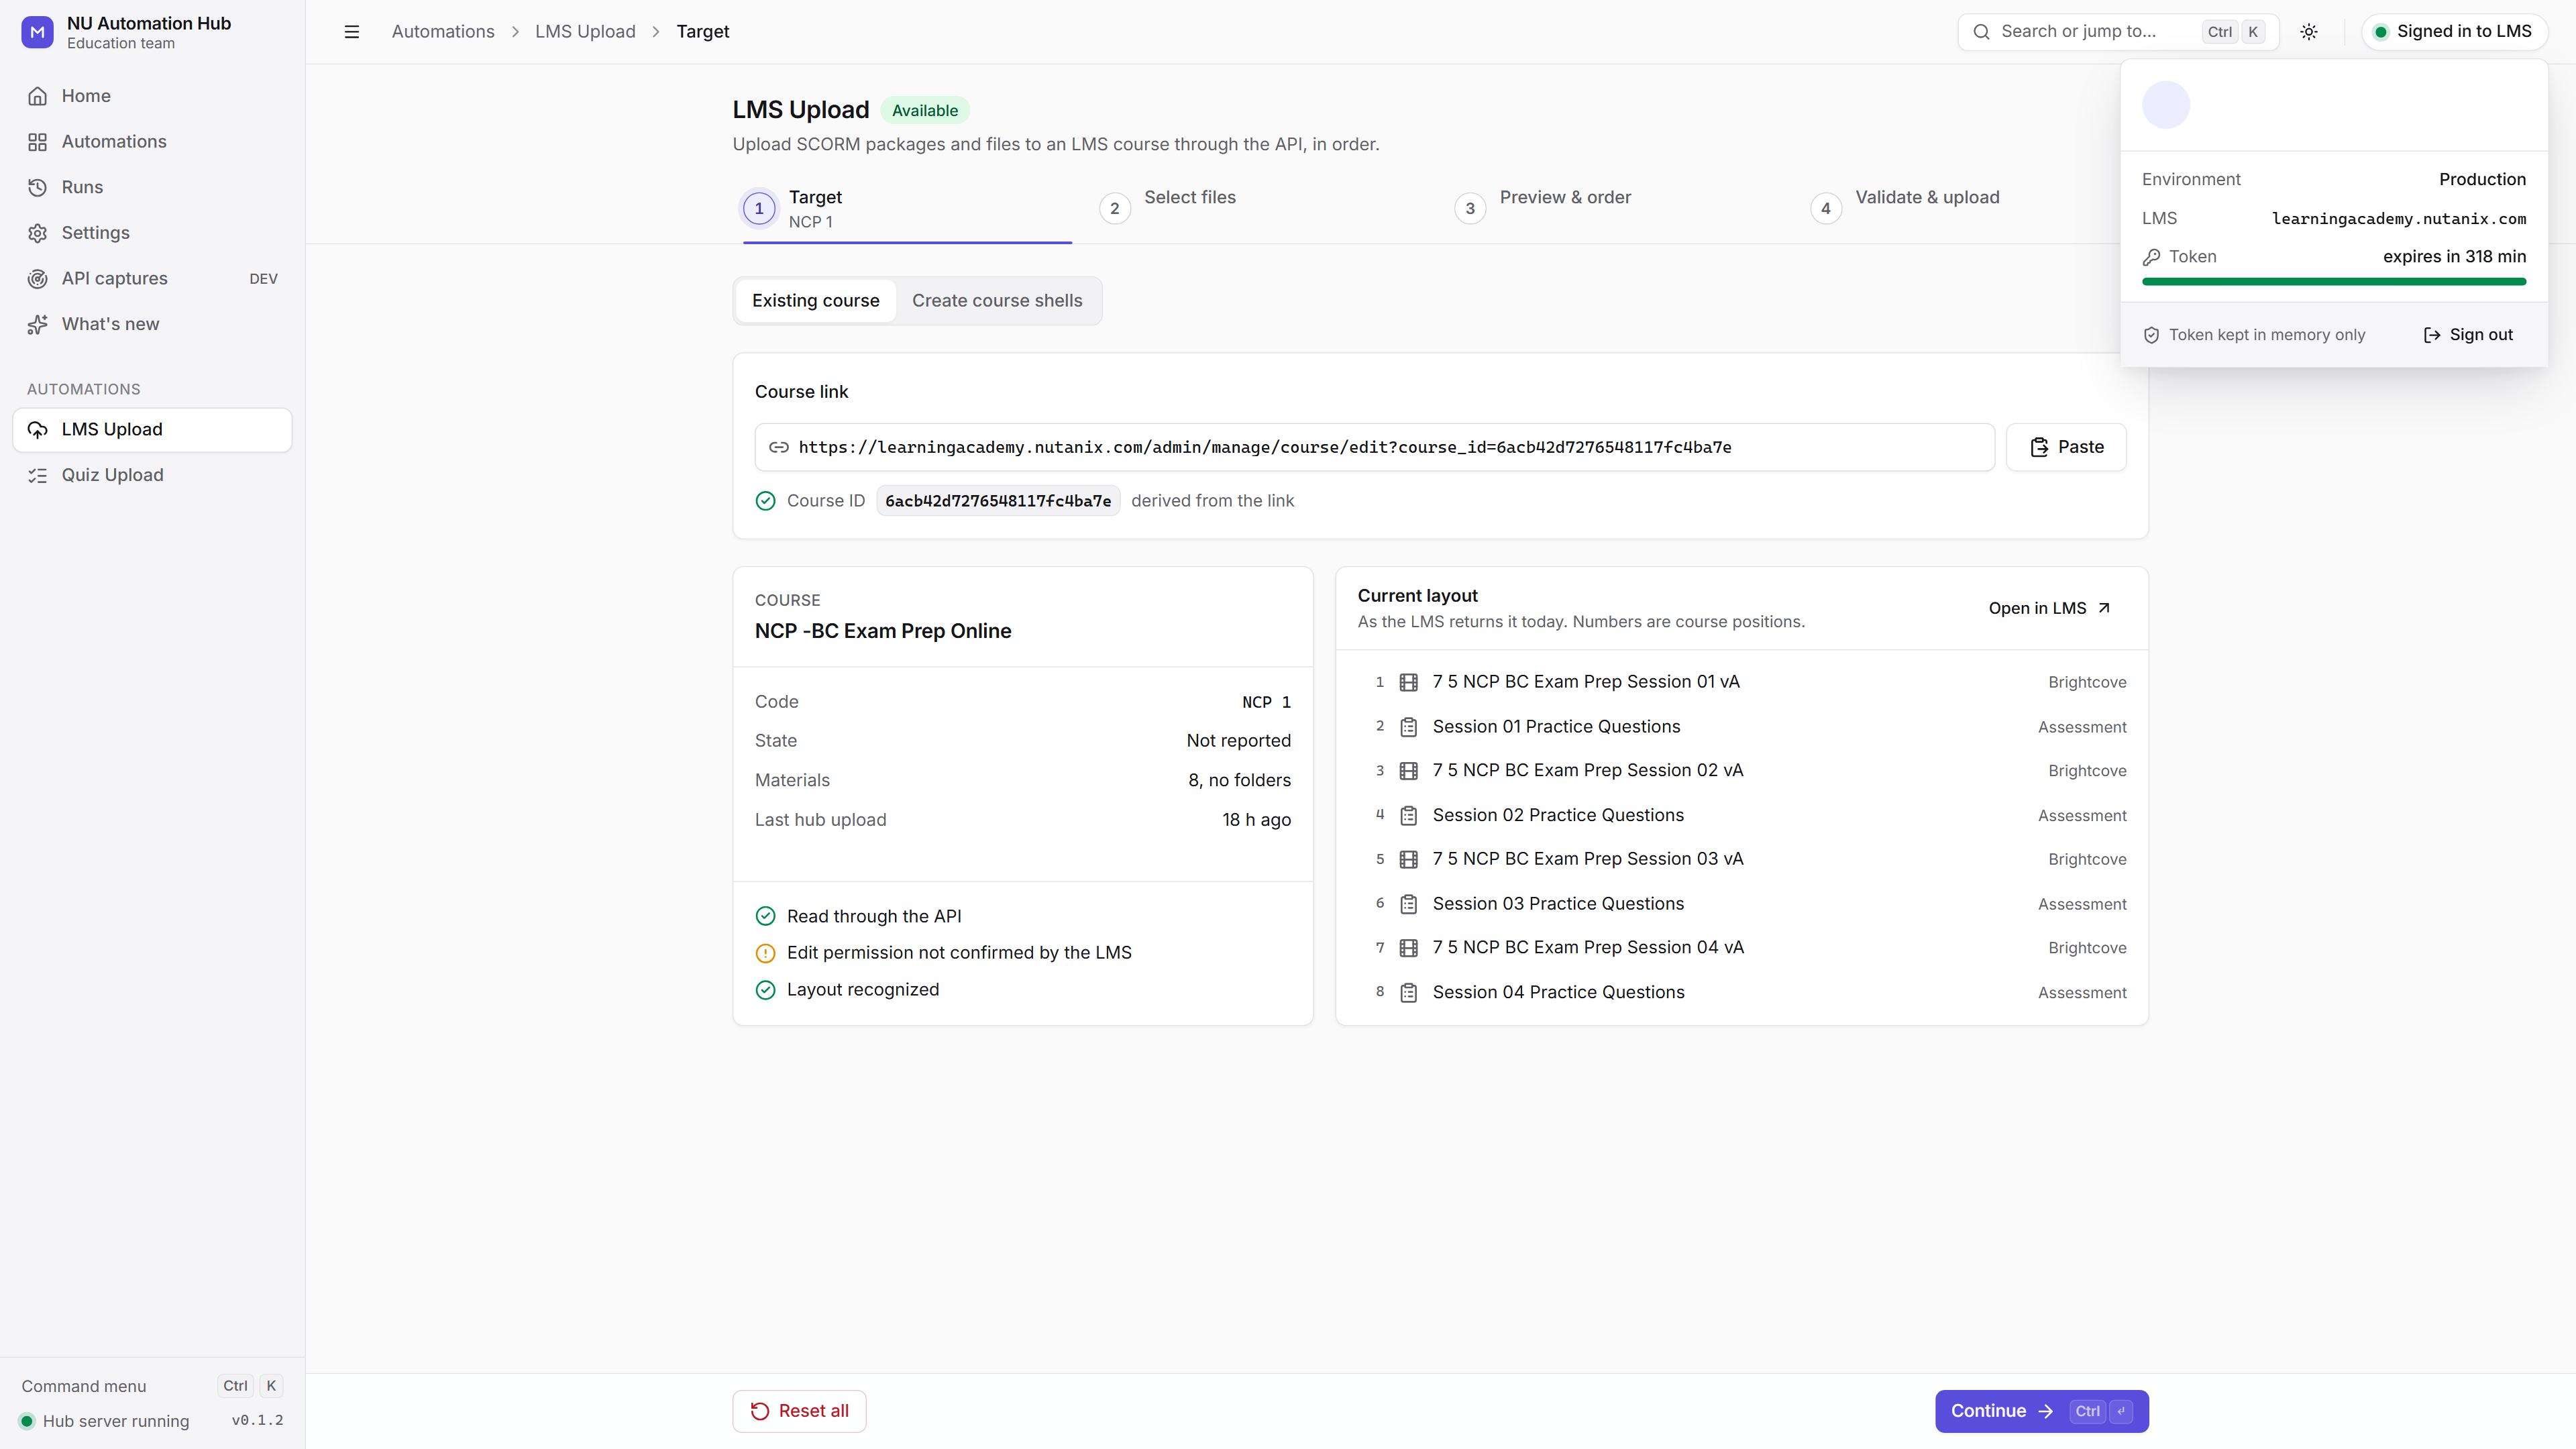
Task: Click the course link URL input field
Action: pos(1374,447)
